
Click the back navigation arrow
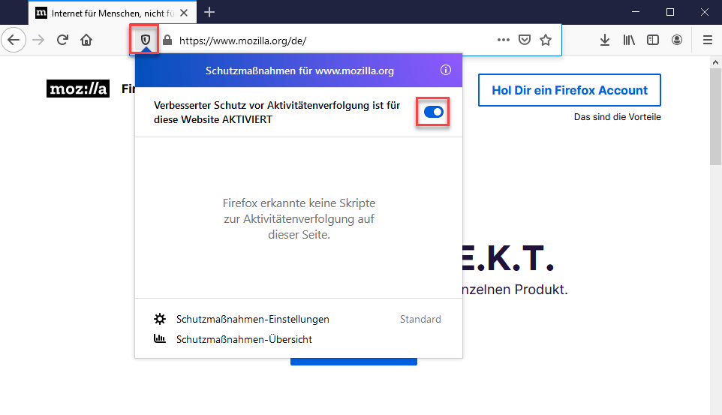(x=14, y=40)
